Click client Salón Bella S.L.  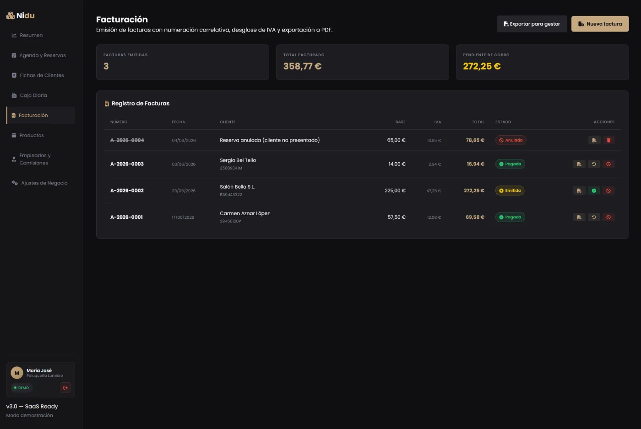click(237, 187)
